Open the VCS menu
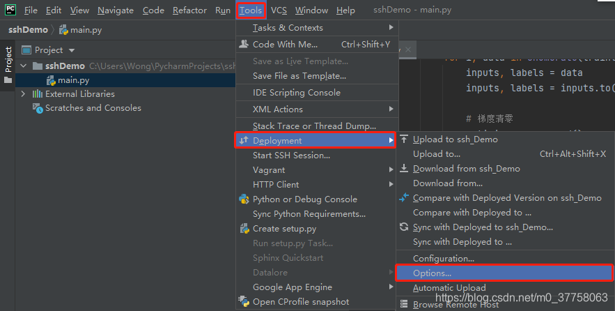 point(279,10)
